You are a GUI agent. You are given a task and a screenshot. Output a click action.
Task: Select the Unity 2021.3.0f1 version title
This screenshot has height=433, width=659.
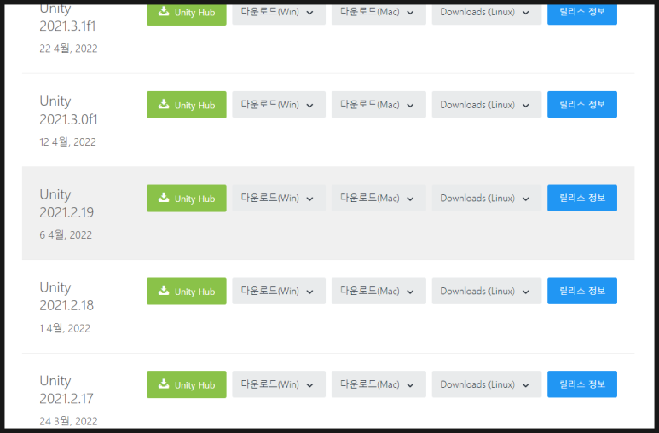[68, 111]
